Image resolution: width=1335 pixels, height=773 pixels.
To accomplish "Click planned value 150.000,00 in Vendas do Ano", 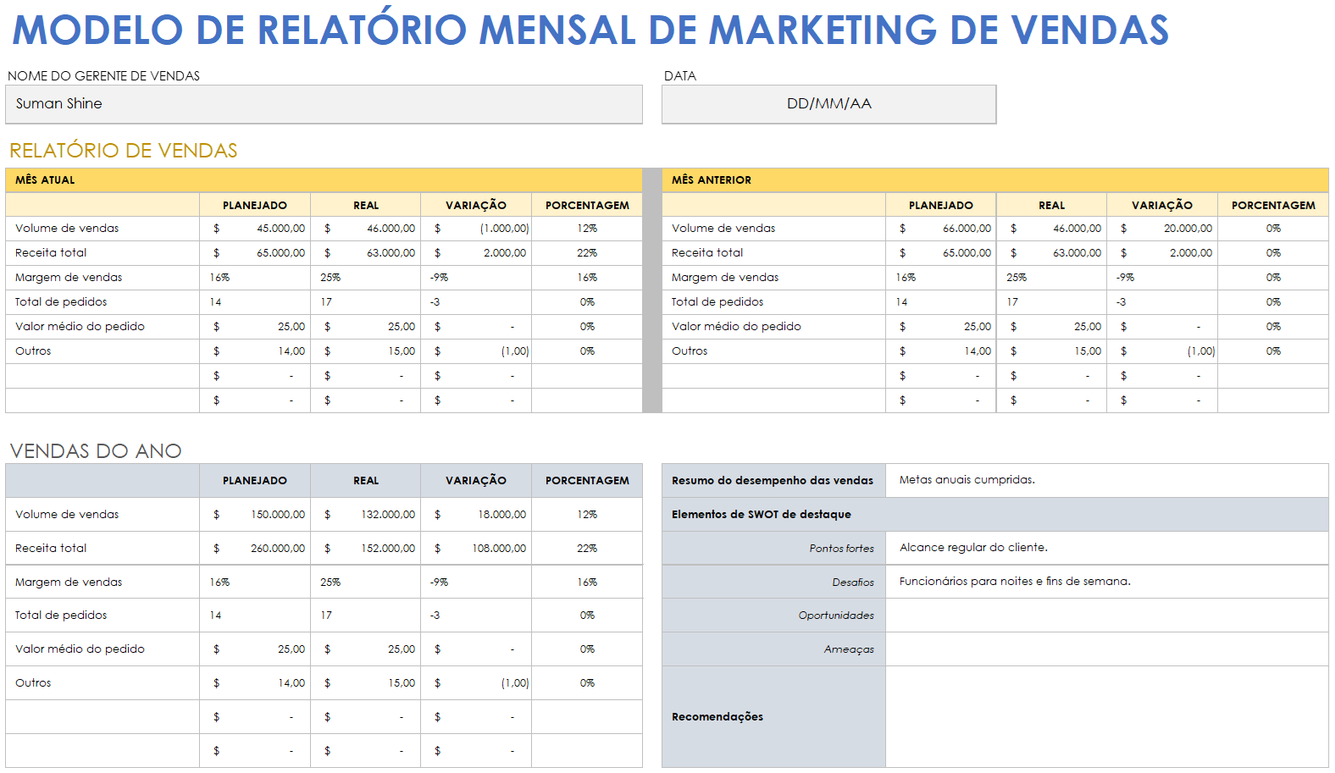I will point(255,515).
